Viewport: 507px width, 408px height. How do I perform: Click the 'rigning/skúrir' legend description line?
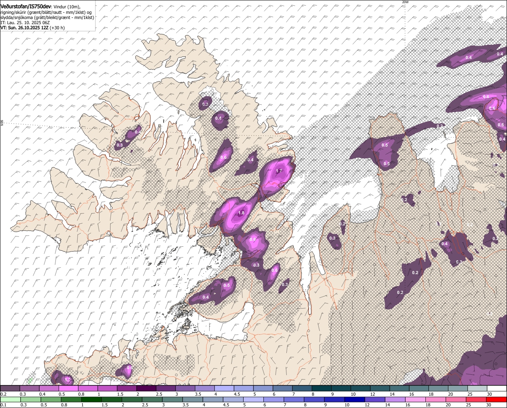click(x=46, y=12)
